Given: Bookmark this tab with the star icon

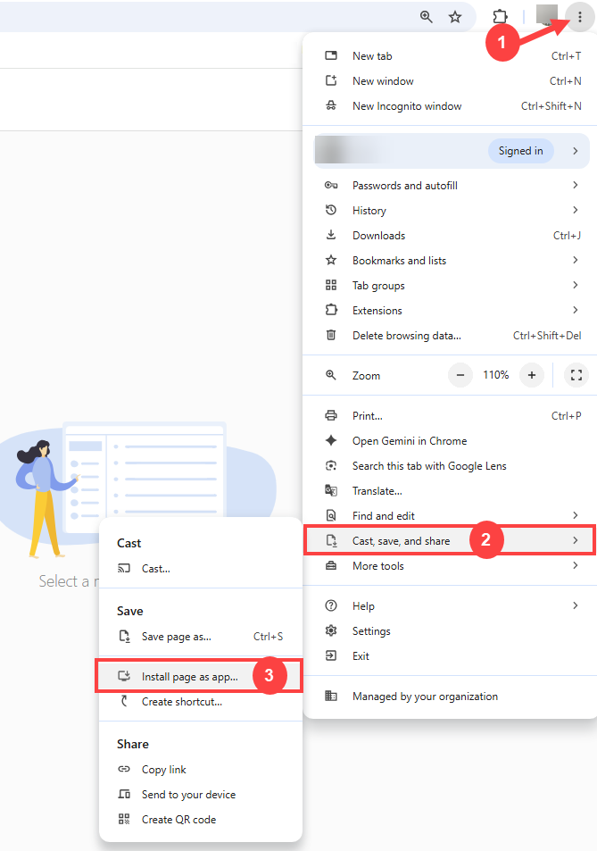Looking at the screenshot, I should coord(455,17).
